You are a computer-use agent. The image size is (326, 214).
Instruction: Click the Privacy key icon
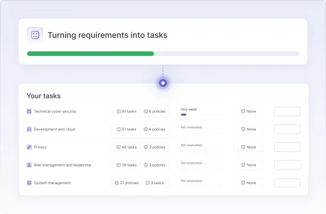(x=29, y=147)
